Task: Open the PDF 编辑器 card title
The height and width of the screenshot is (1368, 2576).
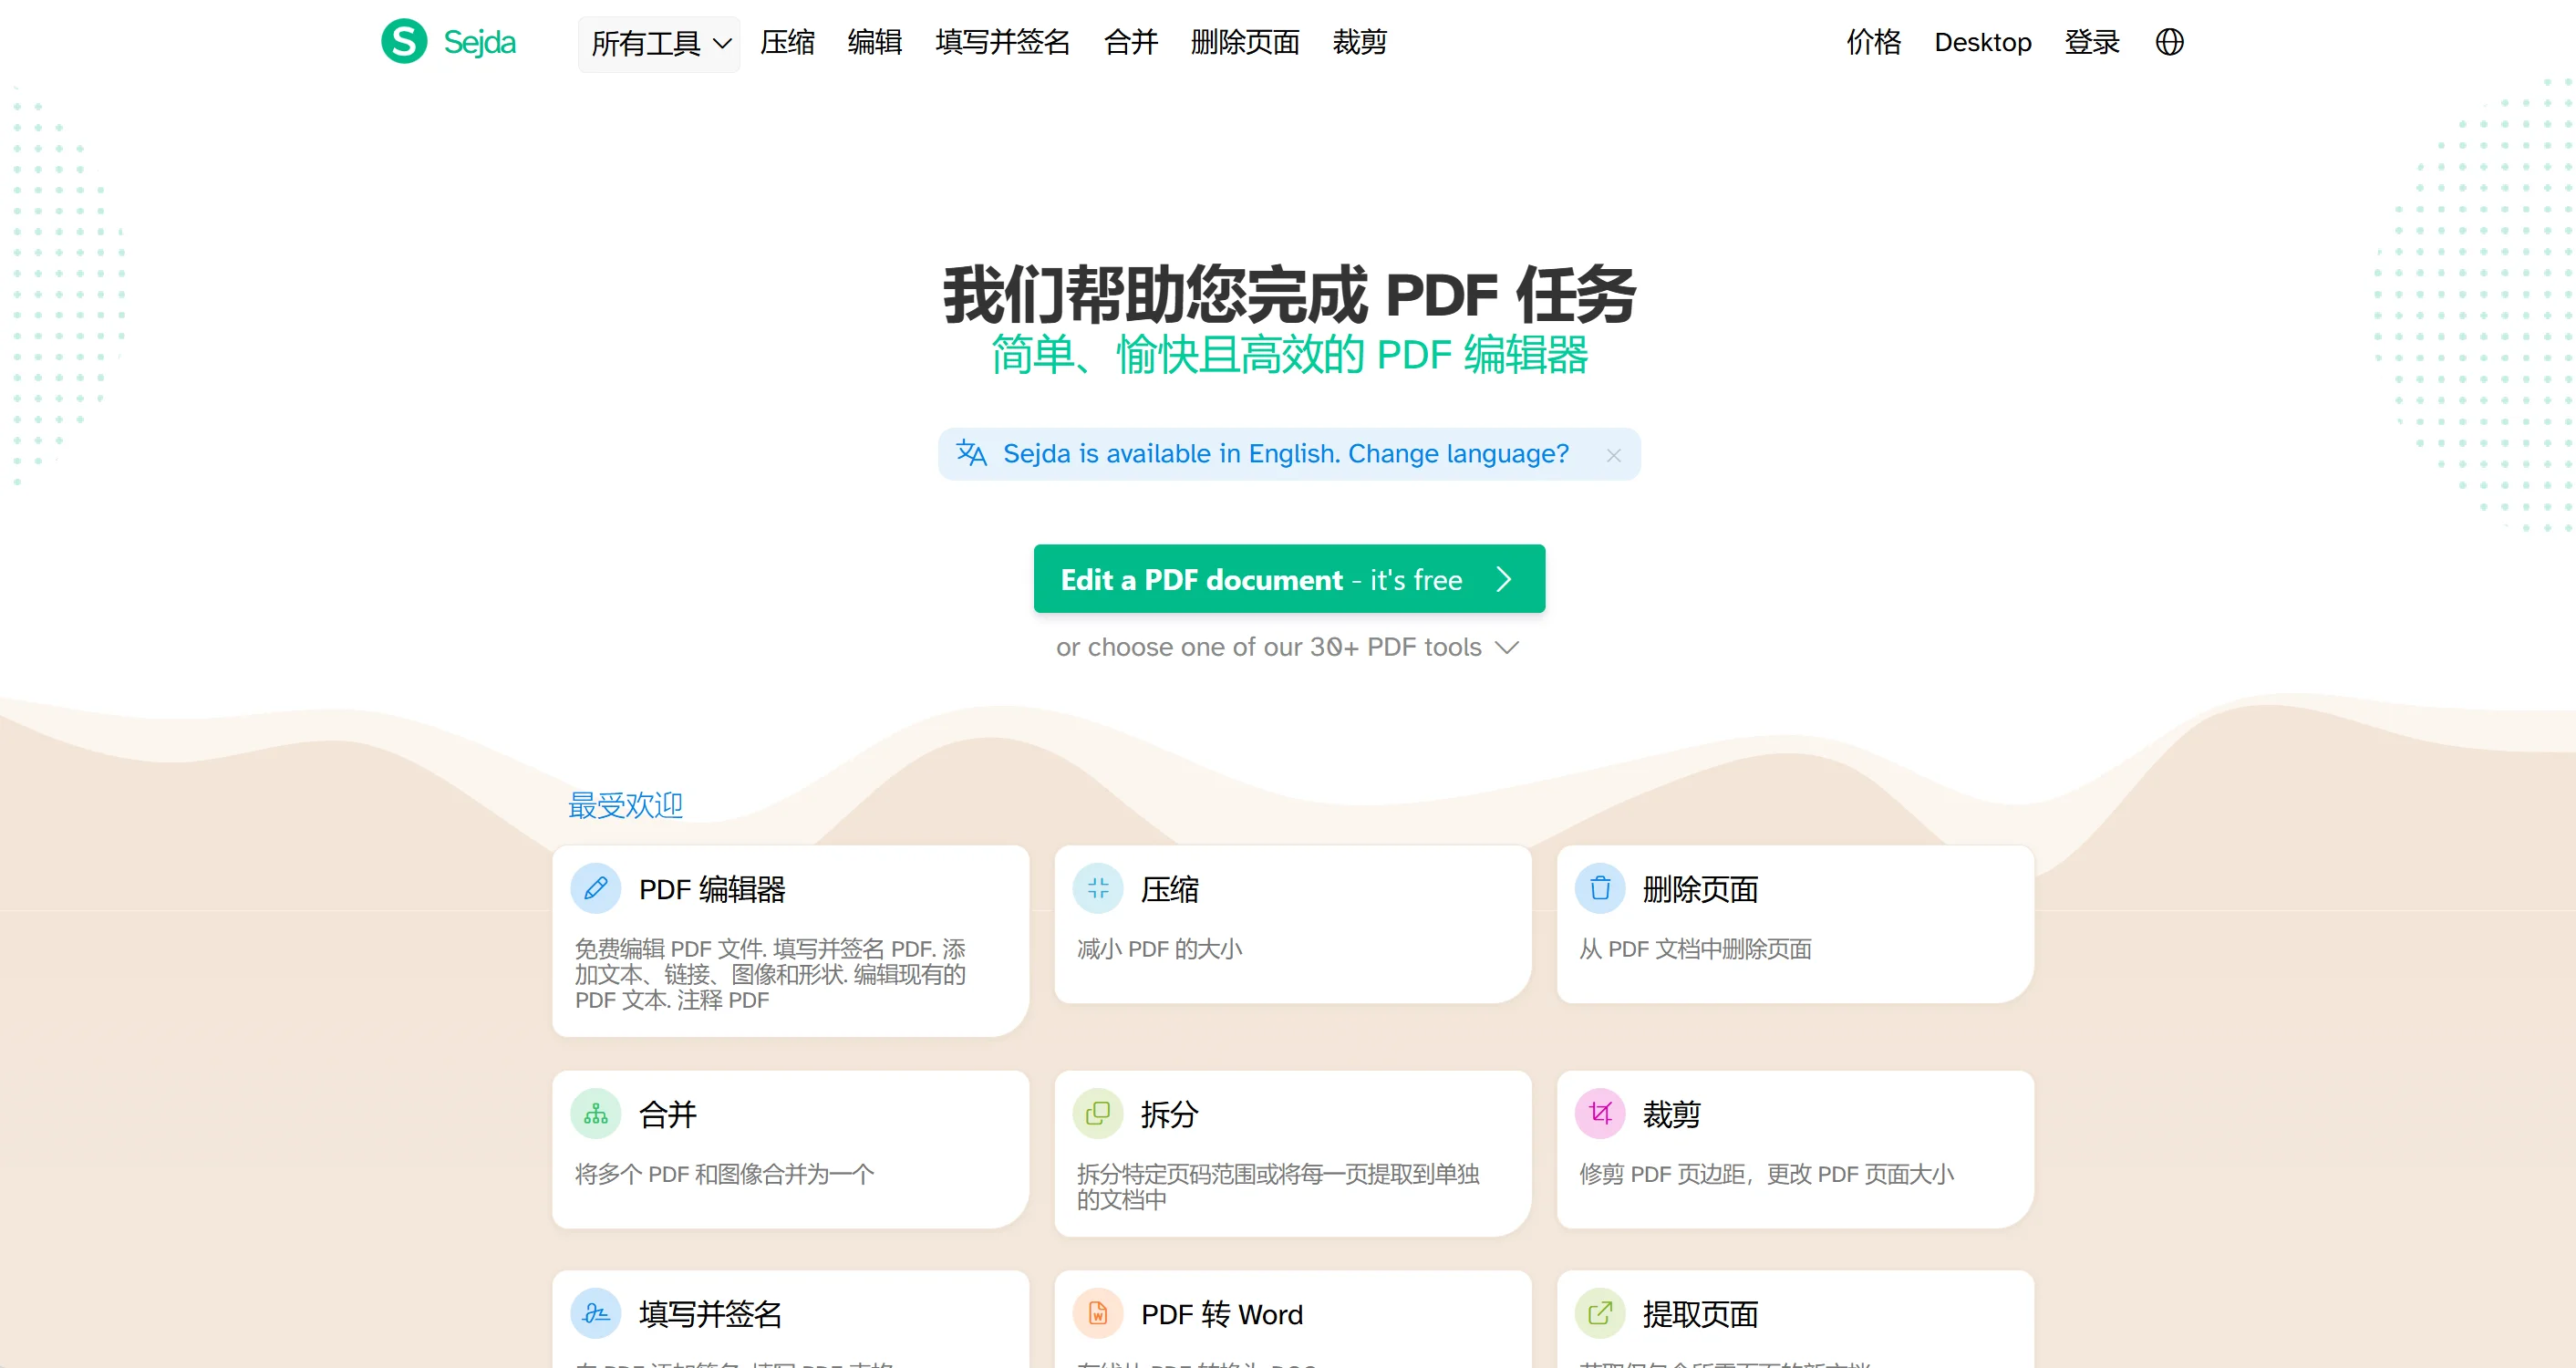Action: tap(712, 889)
